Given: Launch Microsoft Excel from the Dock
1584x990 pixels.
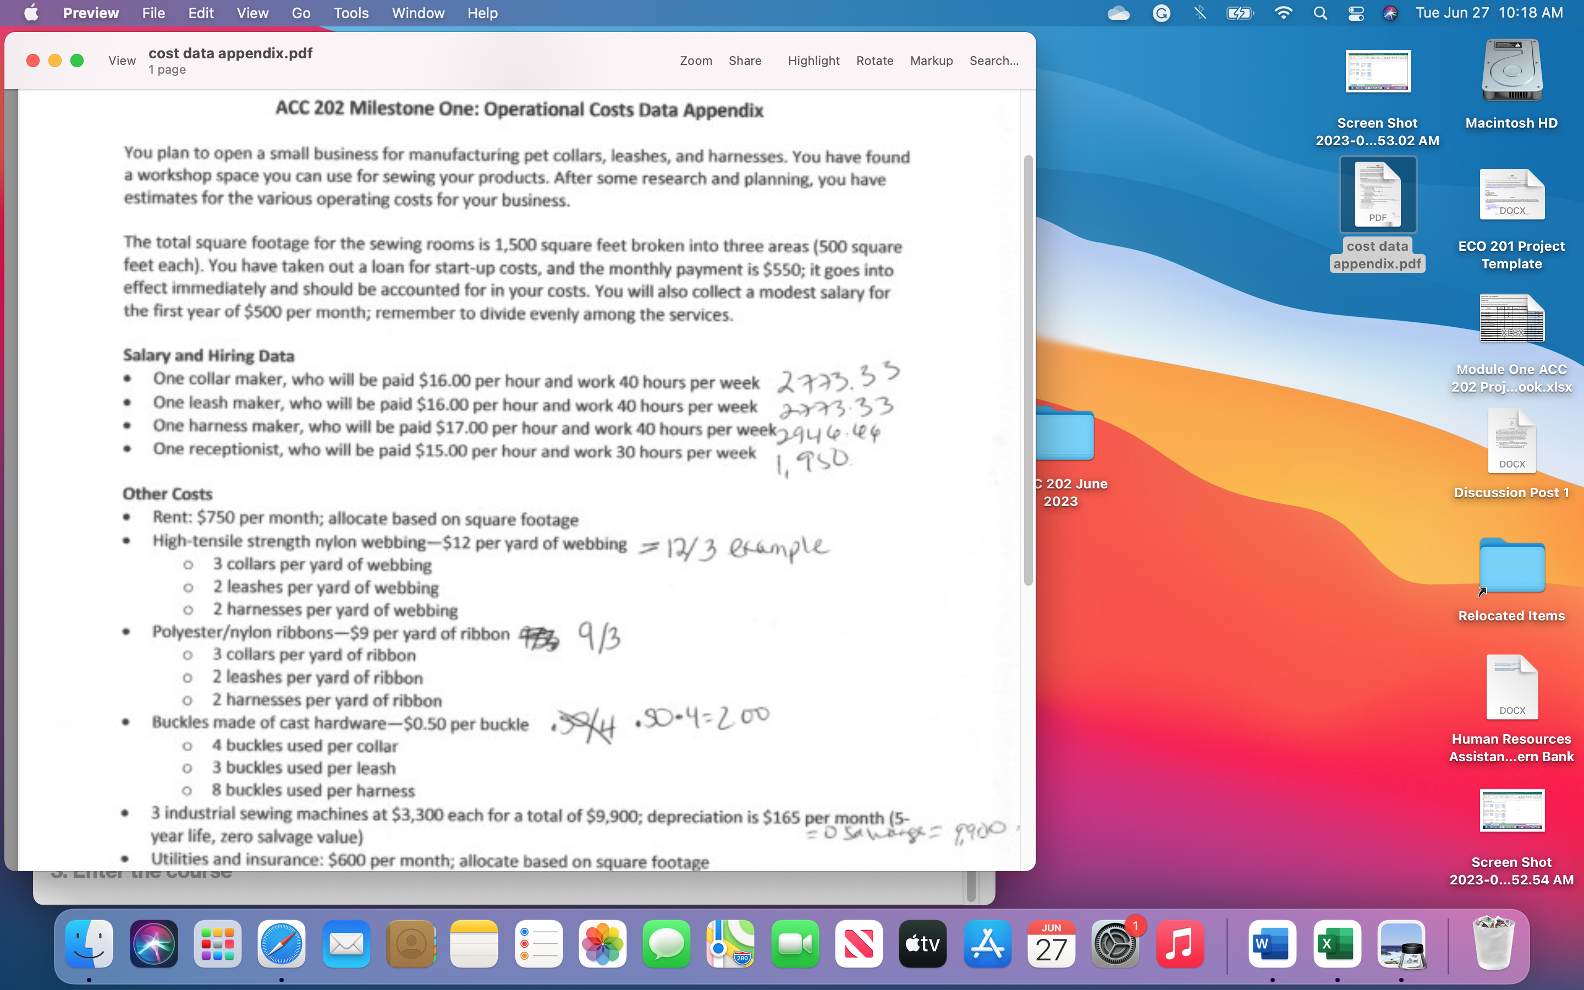Looking at the screenshot, I should (1337, 943).
